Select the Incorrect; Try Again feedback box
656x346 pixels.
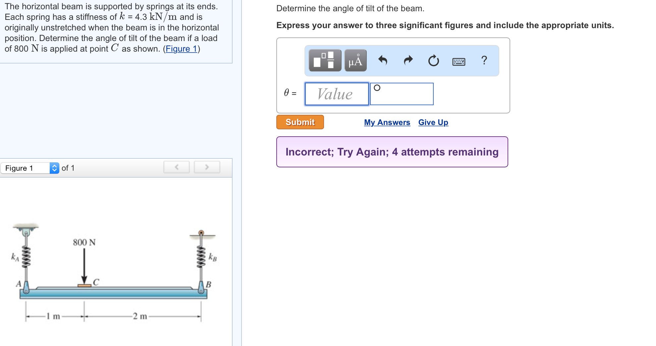point(392,152)
